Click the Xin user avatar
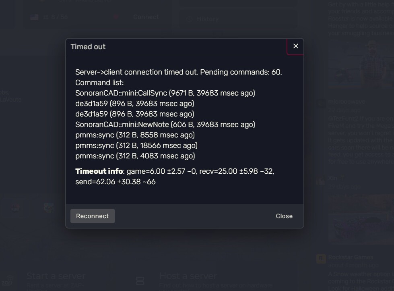Image resolution: width=394 pixels, height=291 pixels. (321, 180)
